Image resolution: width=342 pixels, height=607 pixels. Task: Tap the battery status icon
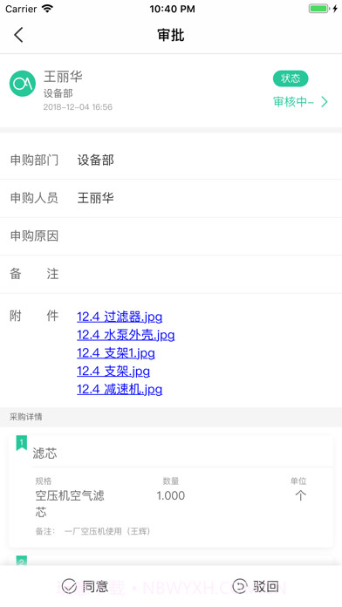click(318, 9)
